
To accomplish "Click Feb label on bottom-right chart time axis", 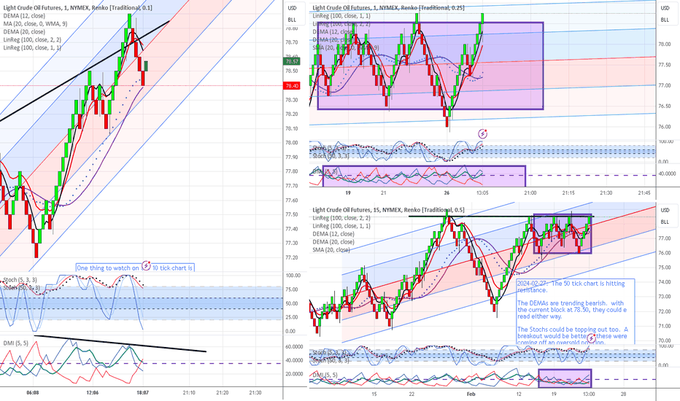I will point(471,394).
